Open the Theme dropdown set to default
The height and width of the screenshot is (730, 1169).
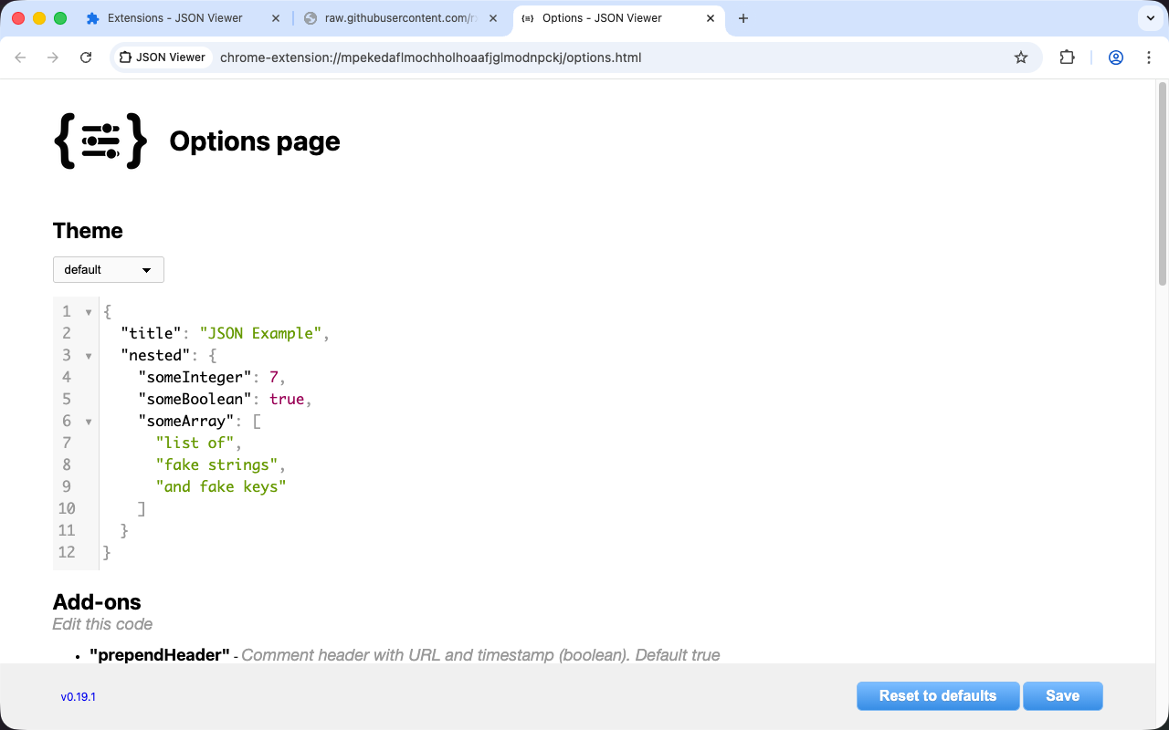point(109,270)
